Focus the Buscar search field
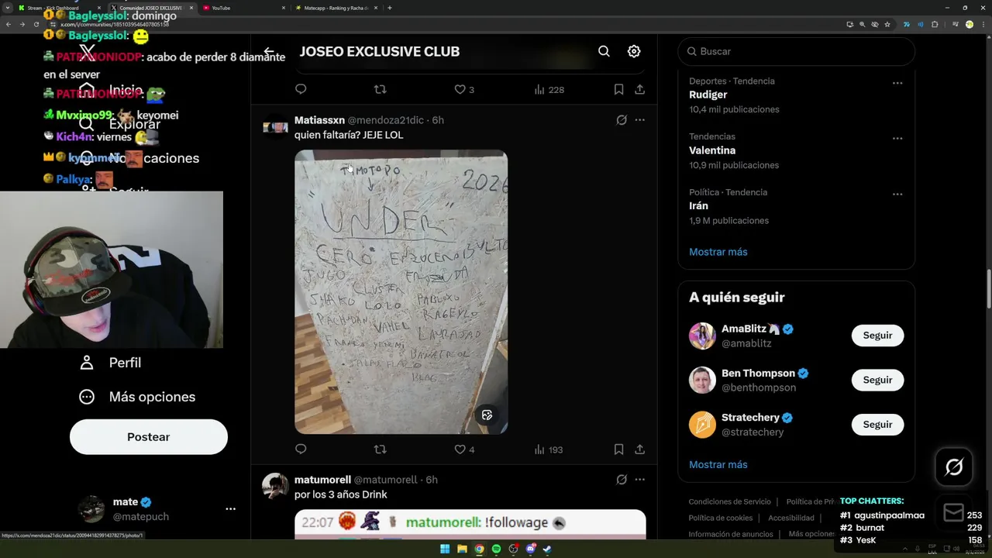The width and height of the screenshot is (992, 558). pos(796,51)
